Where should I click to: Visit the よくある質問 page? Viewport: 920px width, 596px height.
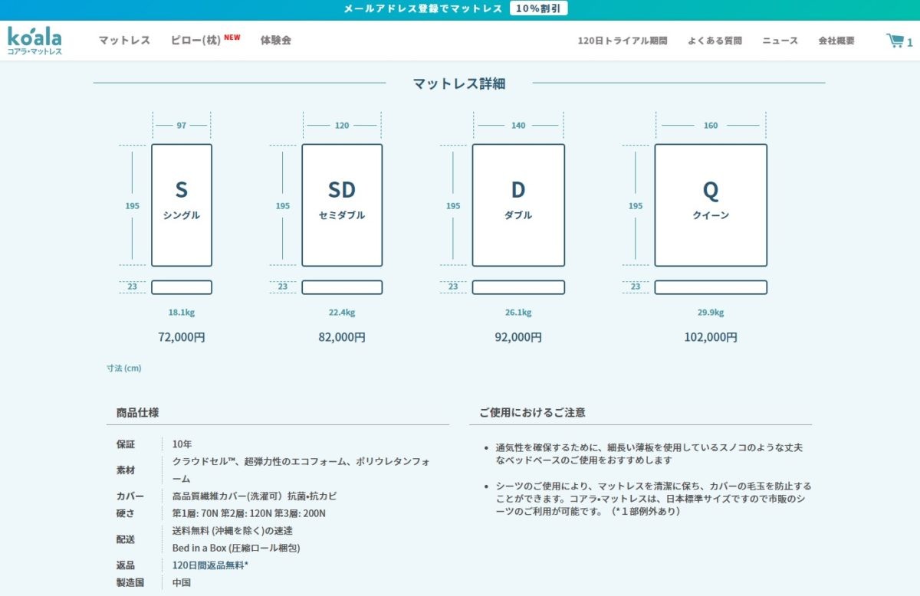pyautogui.click(x=715, y=41)
